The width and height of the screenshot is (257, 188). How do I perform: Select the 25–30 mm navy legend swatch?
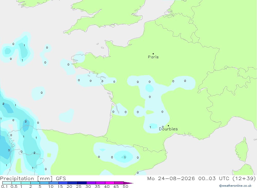point(82,183)
